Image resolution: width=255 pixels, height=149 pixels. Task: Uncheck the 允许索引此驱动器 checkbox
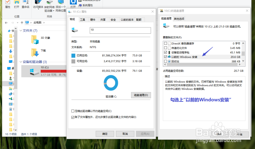coord(73,117)
